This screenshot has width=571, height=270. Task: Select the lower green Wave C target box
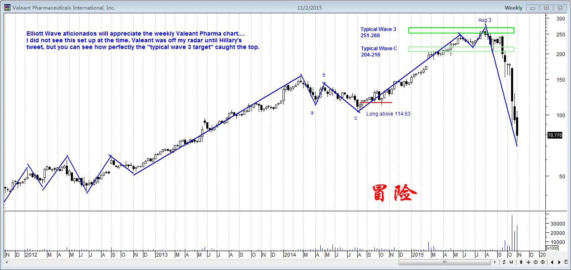461,49
